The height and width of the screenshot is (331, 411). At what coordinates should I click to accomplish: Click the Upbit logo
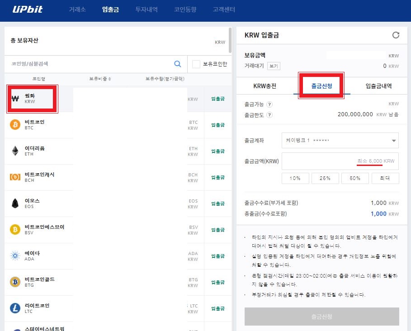[x=28, y=9]
